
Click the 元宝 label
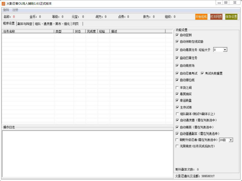[x=75, y=17]
